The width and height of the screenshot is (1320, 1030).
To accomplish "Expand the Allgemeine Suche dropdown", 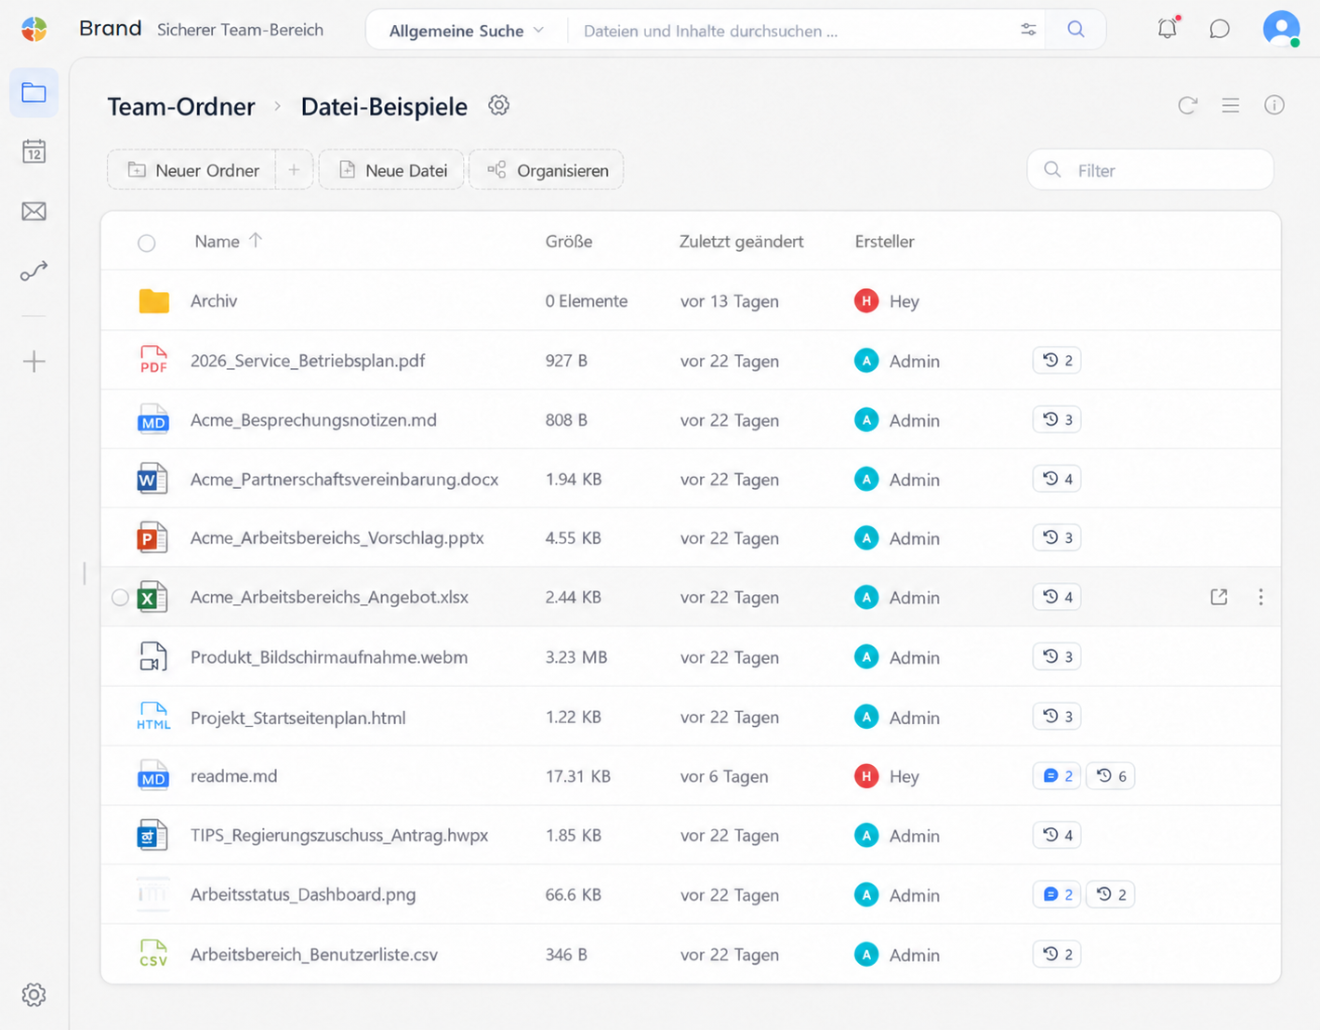I will click(x=467, y=31).
